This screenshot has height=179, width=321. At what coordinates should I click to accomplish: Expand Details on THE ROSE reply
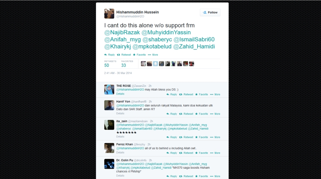pos(120,94)
